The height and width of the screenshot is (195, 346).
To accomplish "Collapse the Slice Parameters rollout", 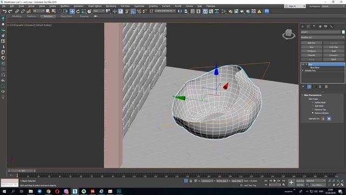I will point(312,95).
